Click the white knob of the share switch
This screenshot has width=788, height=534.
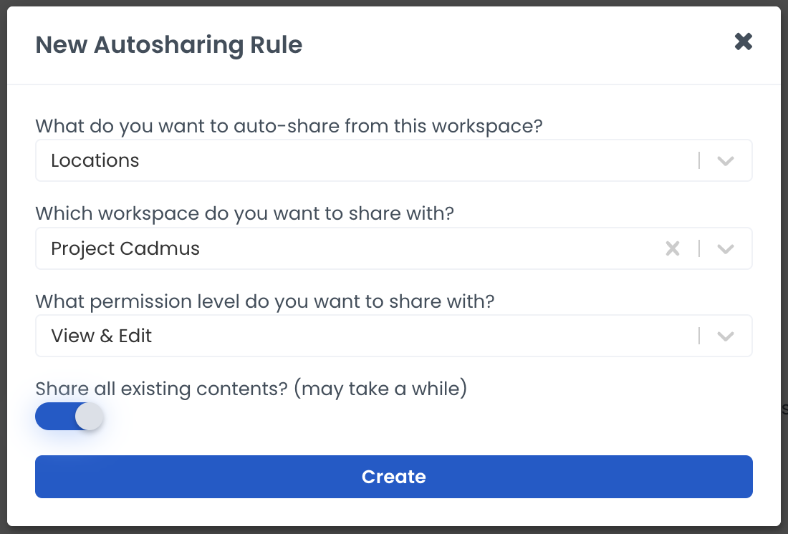[89, 416]
